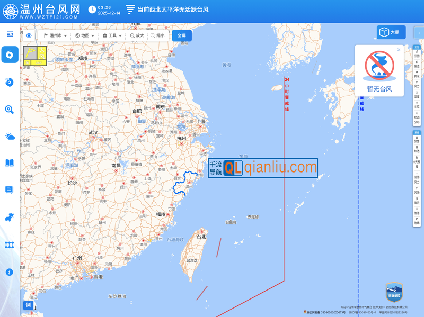
Task: Toggle the 雷达 radar layer
Action: point(417,64)
